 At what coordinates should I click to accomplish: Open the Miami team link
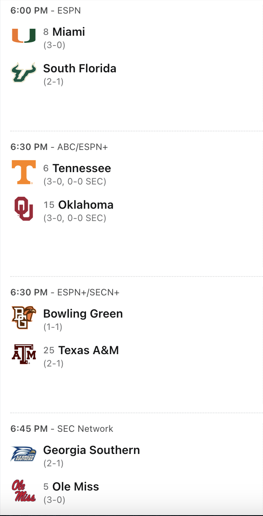click(x=68, y=32)
